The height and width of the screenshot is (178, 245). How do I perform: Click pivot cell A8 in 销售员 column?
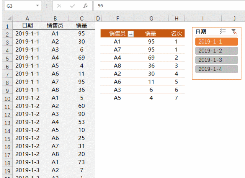tap(118, 65)
